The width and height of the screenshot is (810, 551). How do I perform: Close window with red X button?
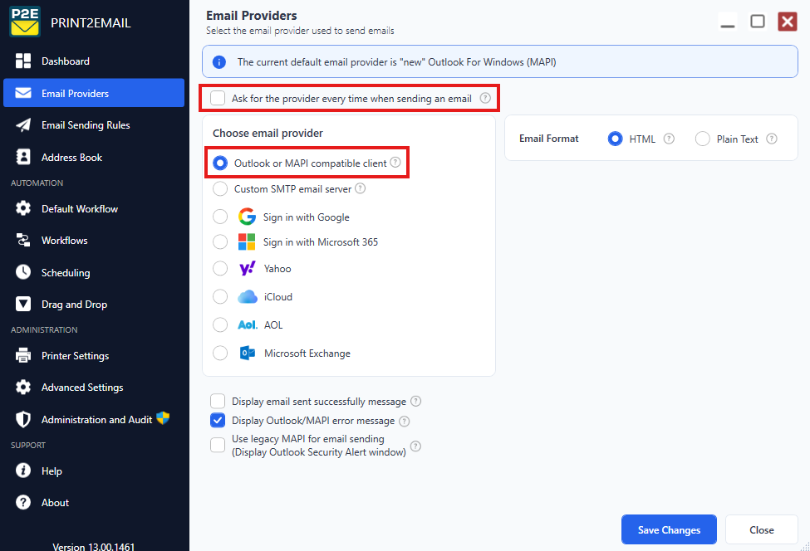(x=788, y=22)
